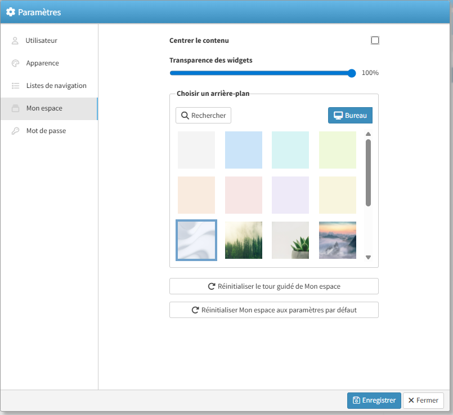The width and height of the screenshot is (453, 415).
Task: Click the palette icon next to Apparence
Action: (x=15, y=63)
